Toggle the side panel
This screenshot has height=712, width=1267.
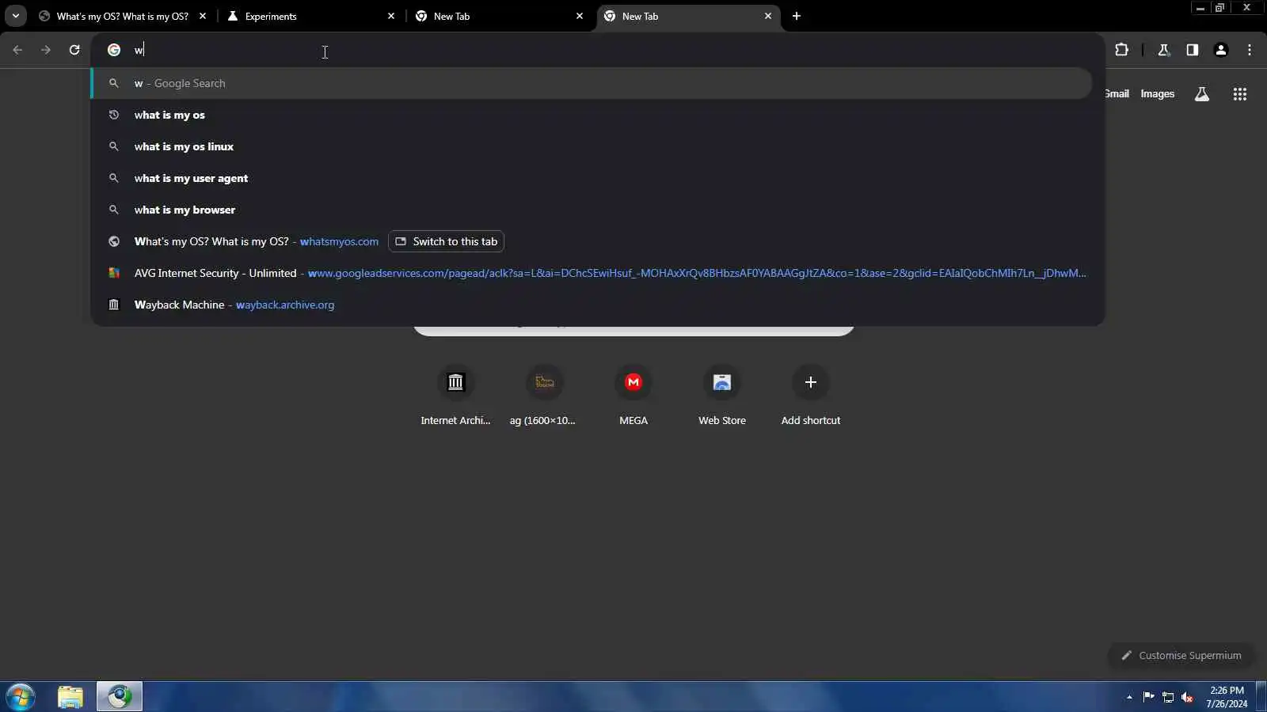[1193, 50]
